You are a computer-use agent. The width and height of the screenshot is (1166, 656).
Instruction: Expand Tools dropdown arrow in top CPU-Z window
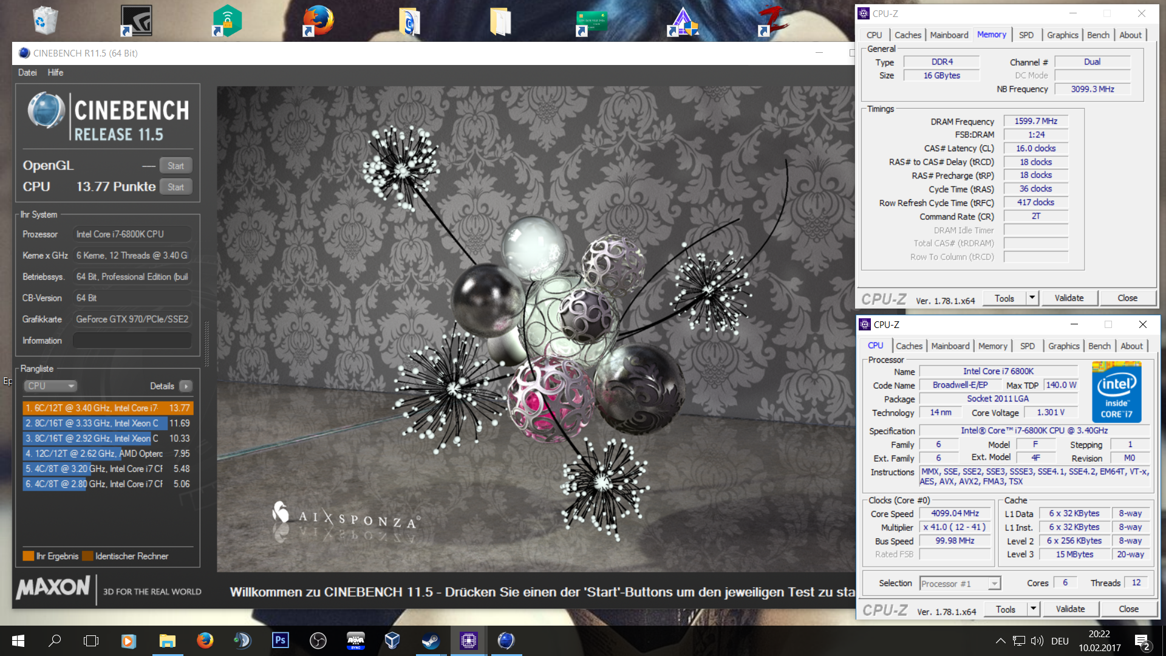pyautogui.click(x=1032, y=298)
